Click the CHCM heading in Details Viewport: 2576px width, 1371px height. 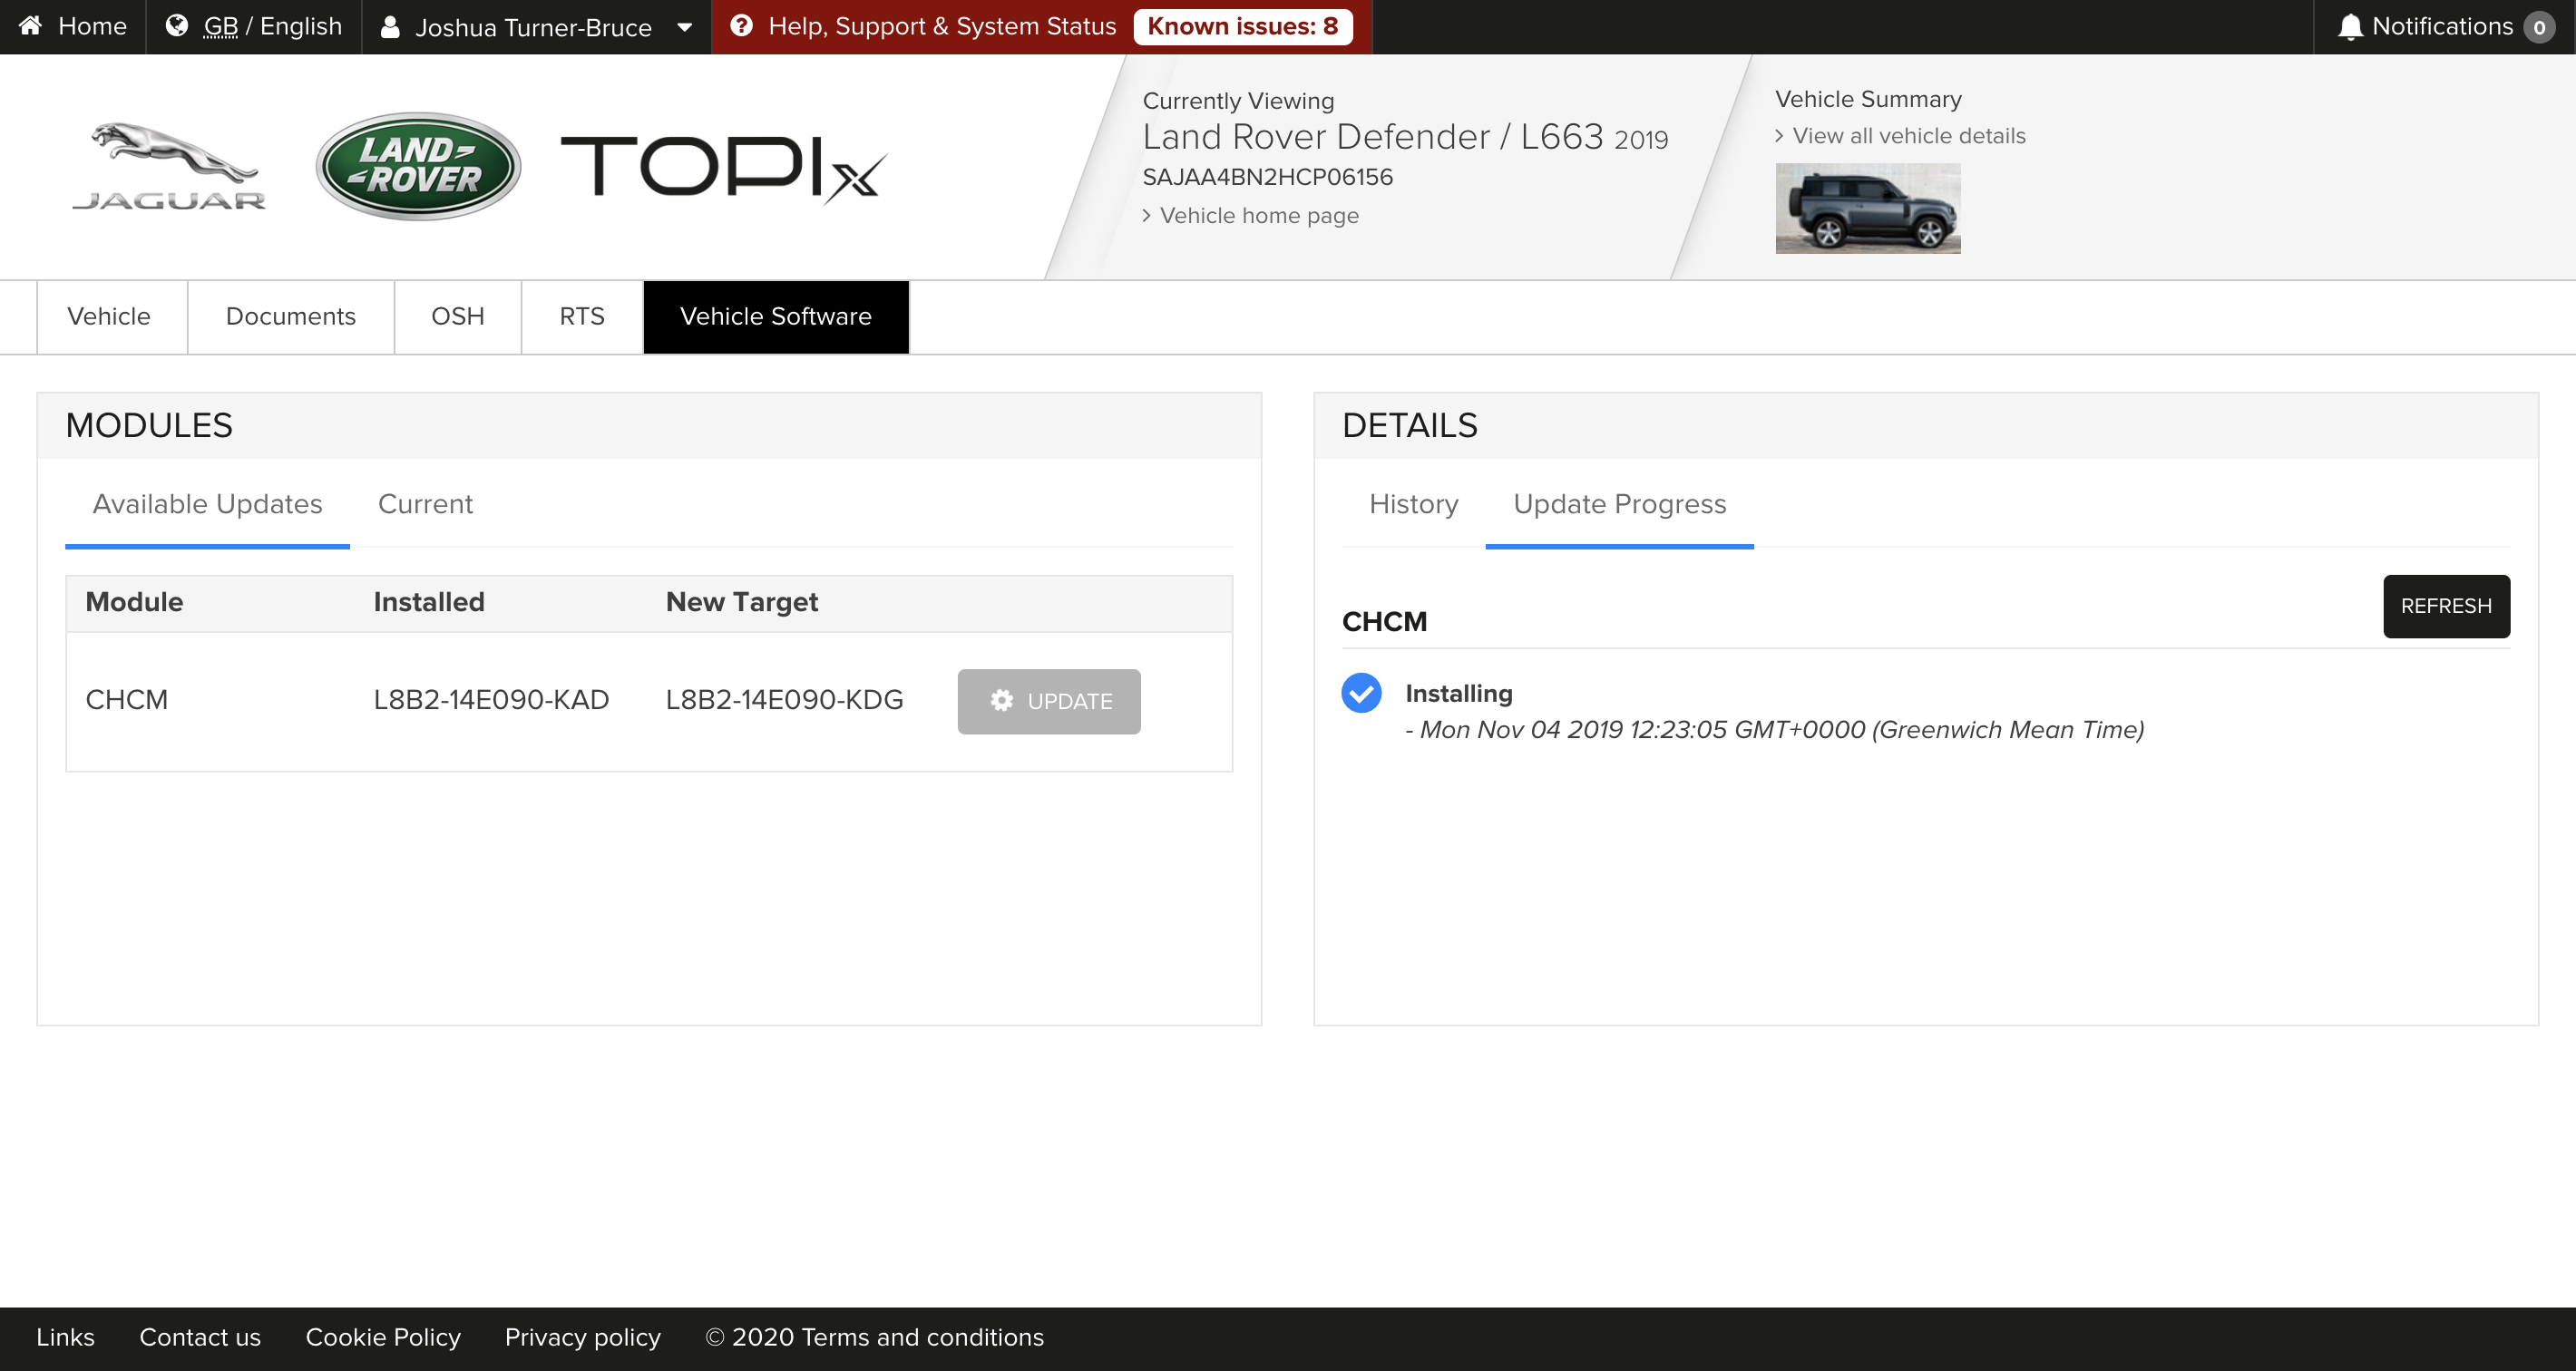(1384, 622)
